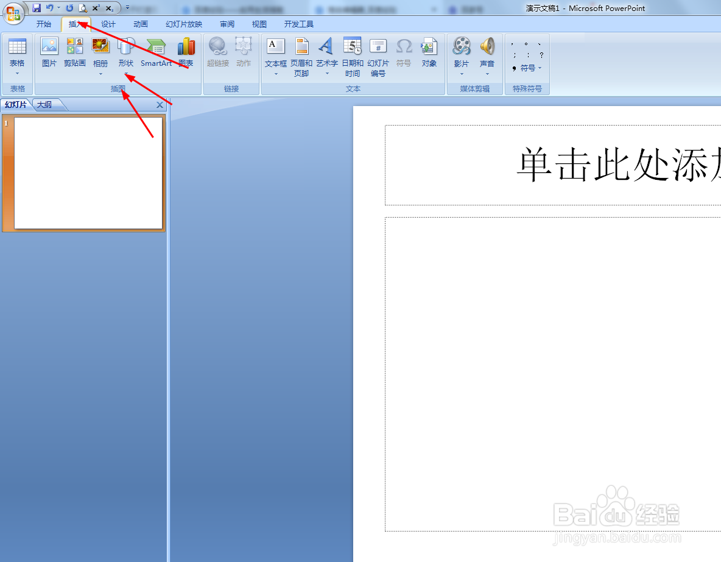The height and width of the screenshot is (562, 721).
Task: Open the 设计 ribbon tab
Action: 108,24
